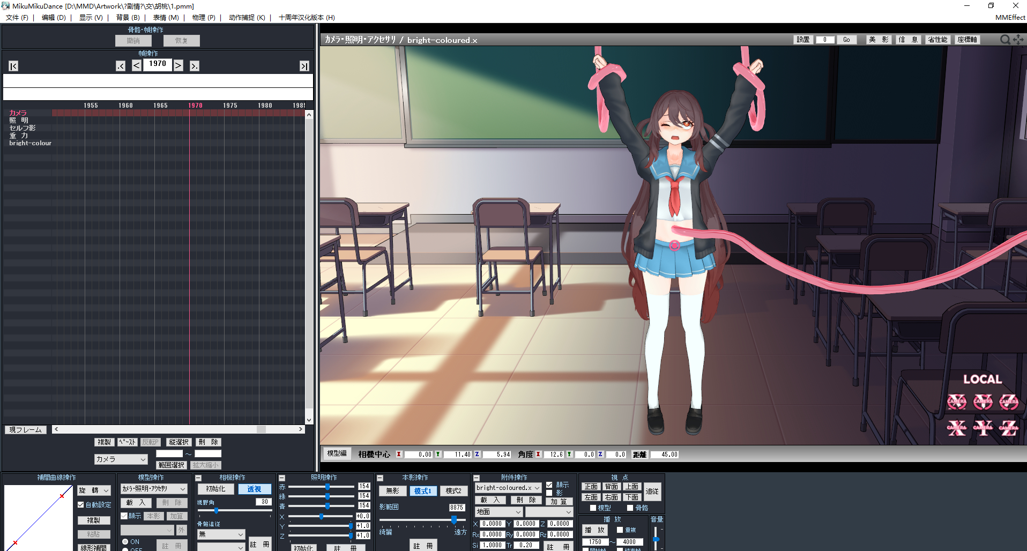1027x551 pixels.
Task: Click the bottom-row CAMERA Z move icon
Action: [x=1009, y=428]
